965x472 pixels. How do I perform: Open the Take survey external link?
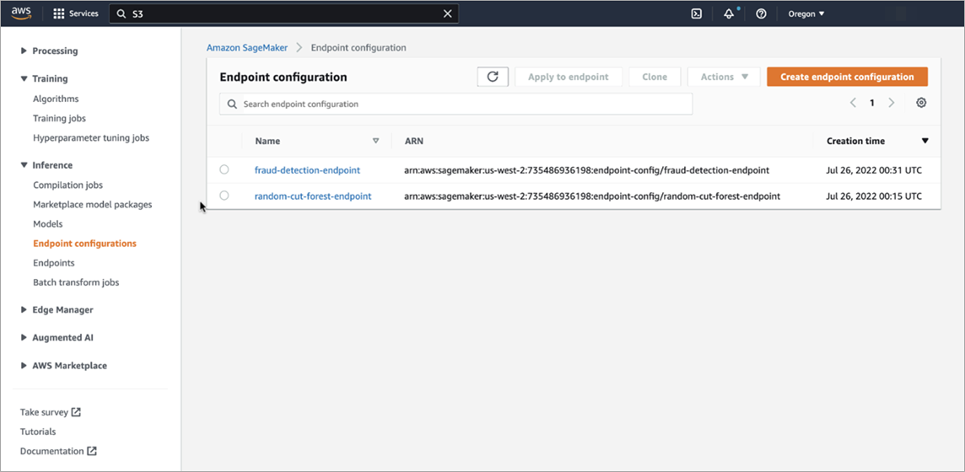(x=51, y=412)
